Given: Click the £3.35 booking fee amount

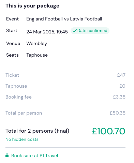Looking at the screenshot, I should click(x=119, y=97).
